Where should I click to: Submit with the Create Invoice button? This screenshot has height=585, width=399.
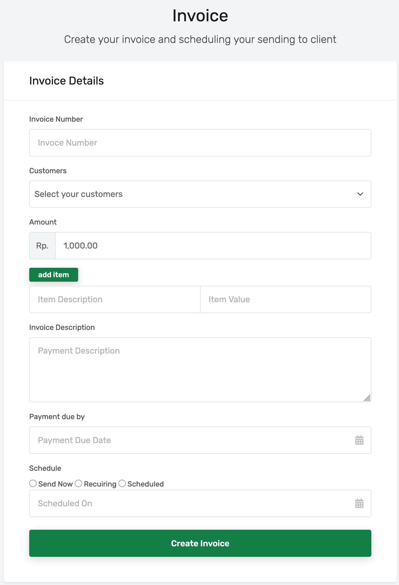[x=200, y=543]
